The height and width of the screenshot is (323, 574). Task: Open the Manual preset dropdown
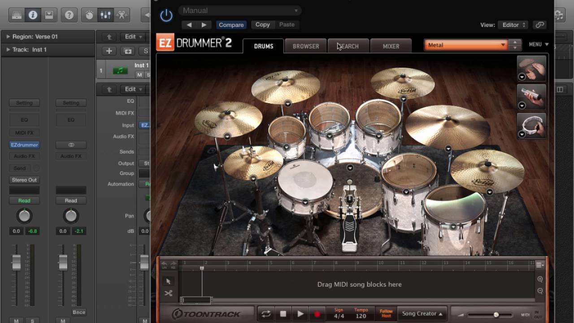coord(240,10)
